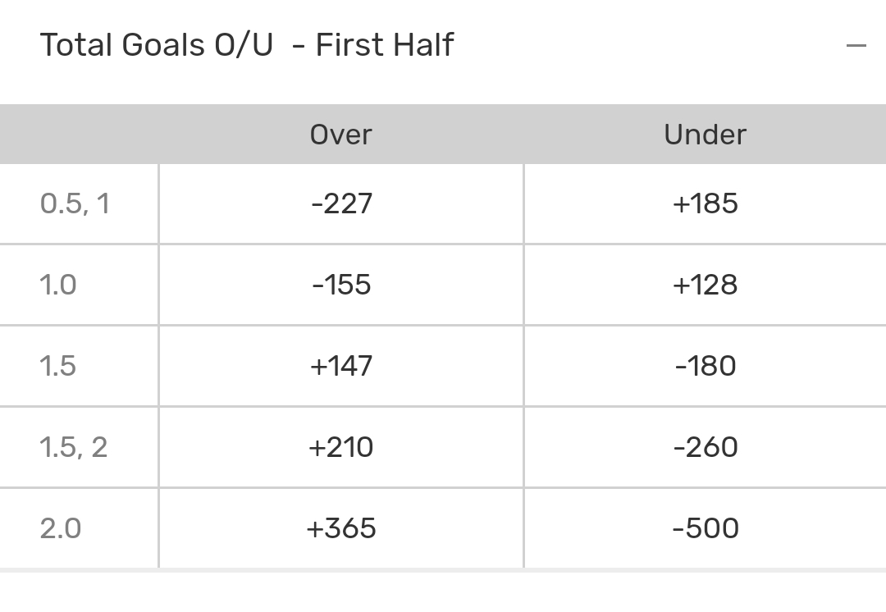Click the Under column header

point(705,135)
